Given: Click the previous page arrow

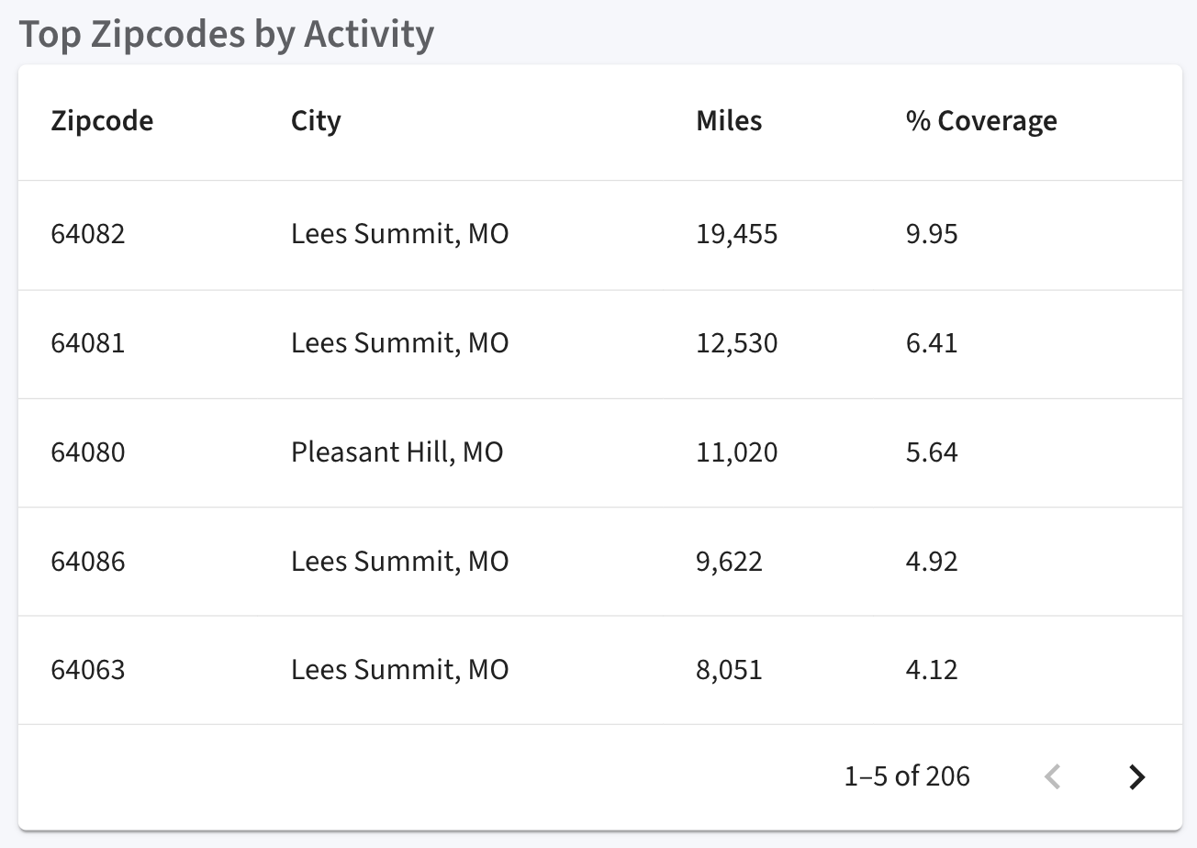Looking at the screenshot, I should (x=1053, y=777).
